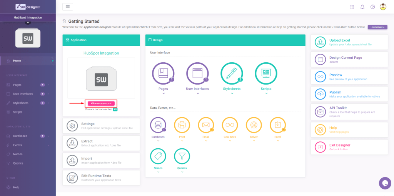Open the Queries funnel icon
Screen dimensions: 394x196
point(182,156)
